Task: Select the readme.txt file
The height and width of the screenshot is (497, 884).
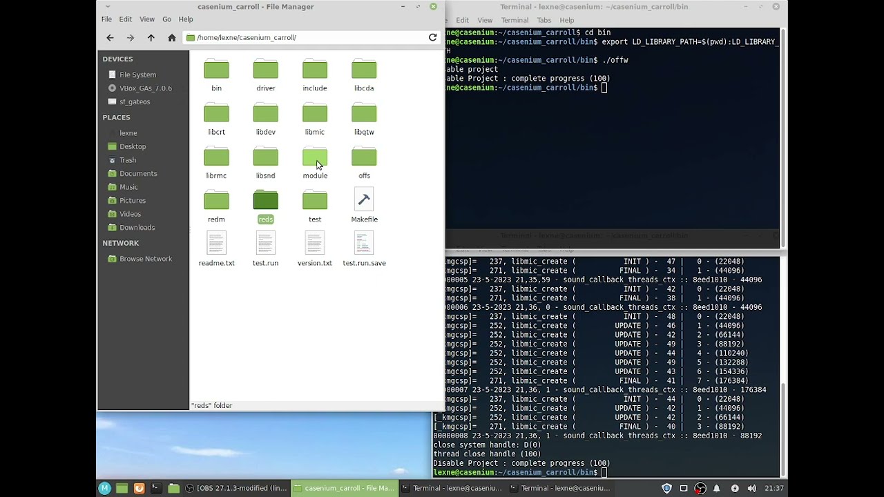Action: click(216, 249)
